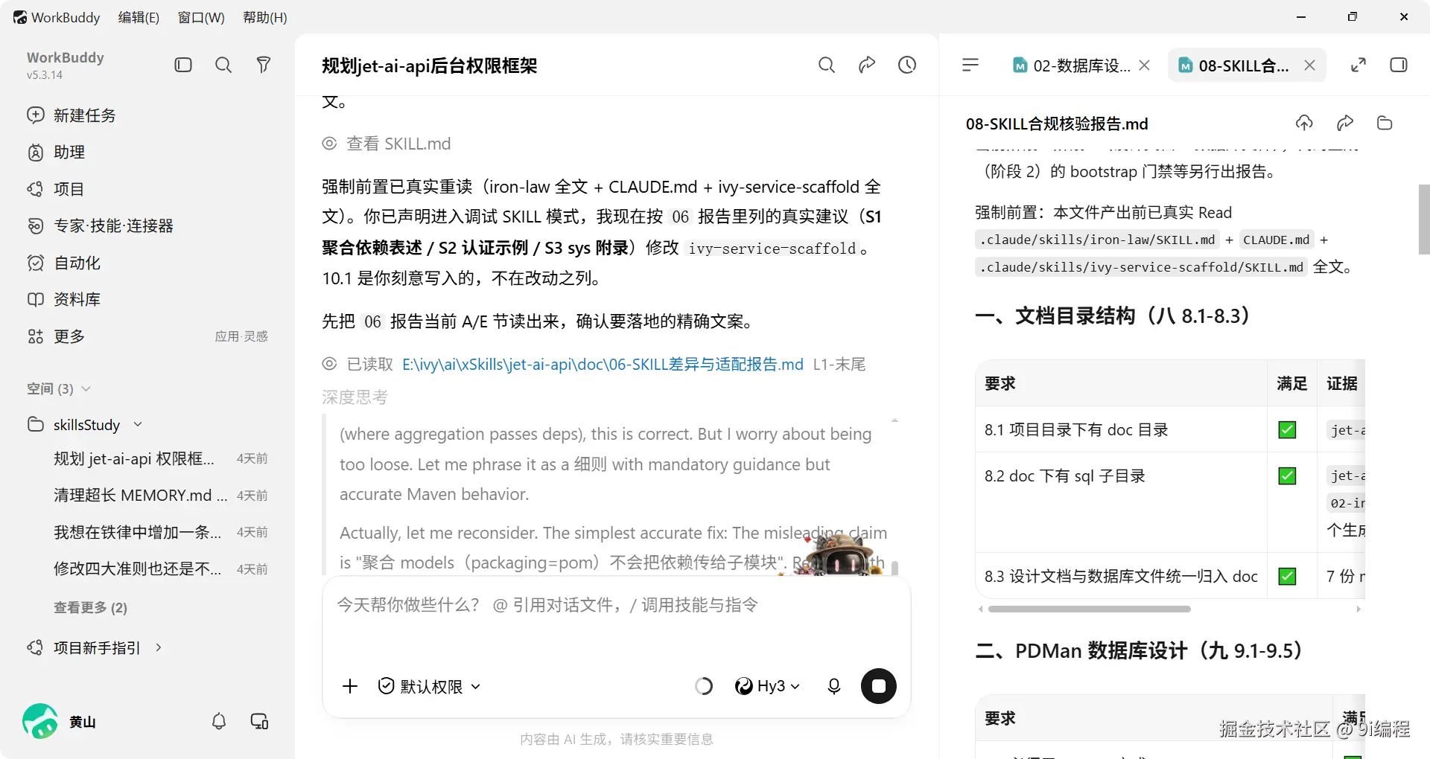Open the 帮助(H) menu
This screenshot has width=1430, height=759.
265,17
